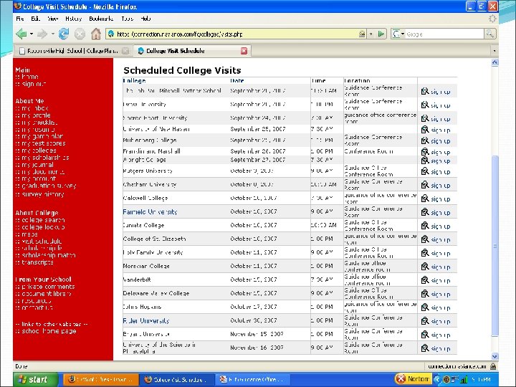Click sign up icon for Bryant University
This screenshot has height=387, width=516.
pos(425,335)
